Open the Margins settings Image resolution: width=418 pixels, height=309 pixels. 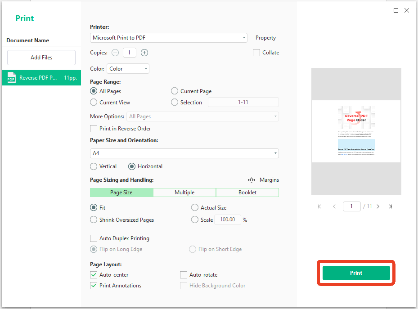[269, 180]
